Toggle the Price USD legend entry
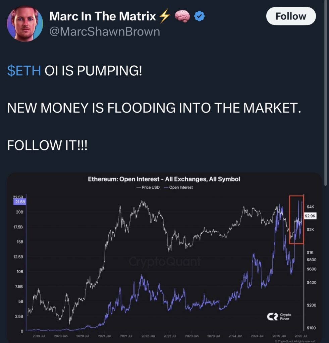Viewport: 329px width, 343px height. tap(148, 188)
